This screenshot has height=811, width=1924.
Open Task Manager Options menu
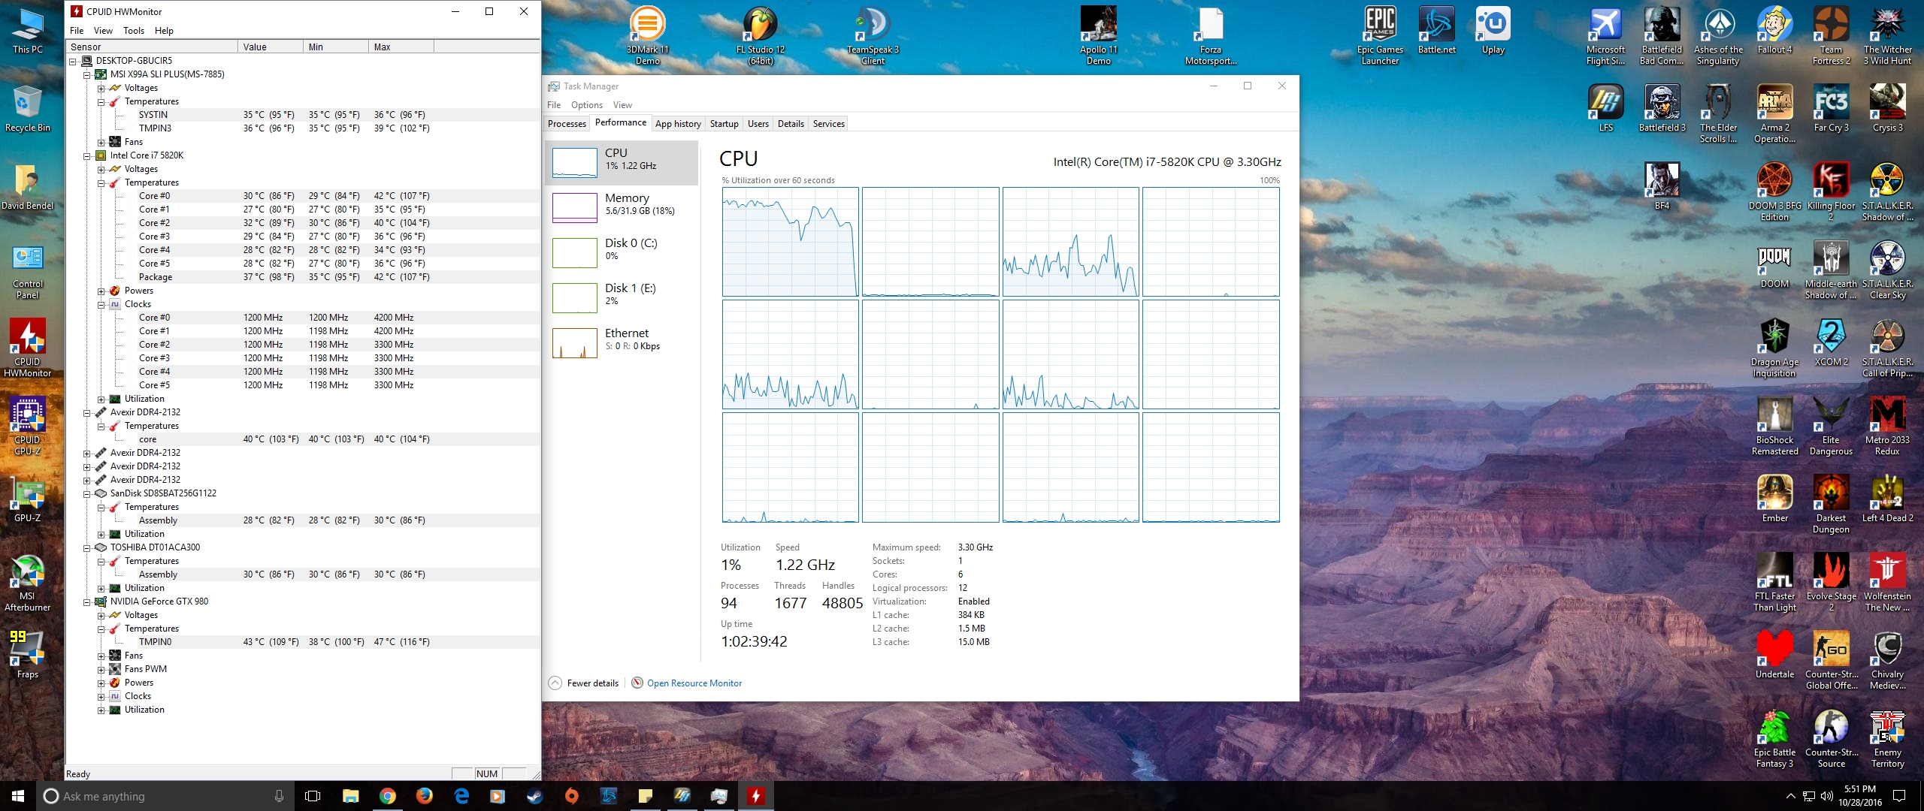(586, 105)
